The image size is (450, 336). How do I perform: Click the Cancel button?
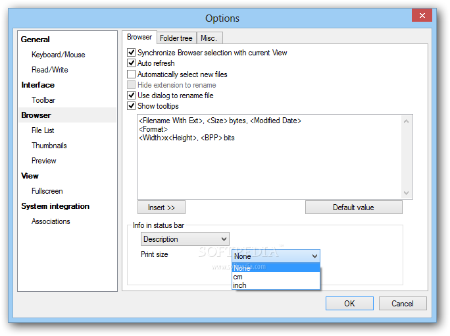[x=403, y=304]
